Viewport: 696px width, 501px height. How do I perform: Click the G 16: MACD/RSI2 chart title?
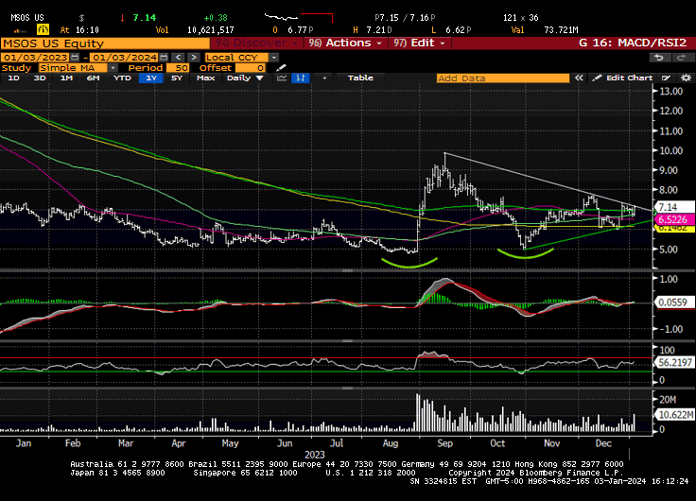click(633, 43)
